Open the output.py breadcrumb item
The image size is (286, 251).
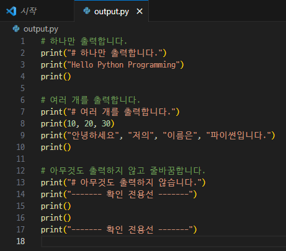[x=41, y=29]
